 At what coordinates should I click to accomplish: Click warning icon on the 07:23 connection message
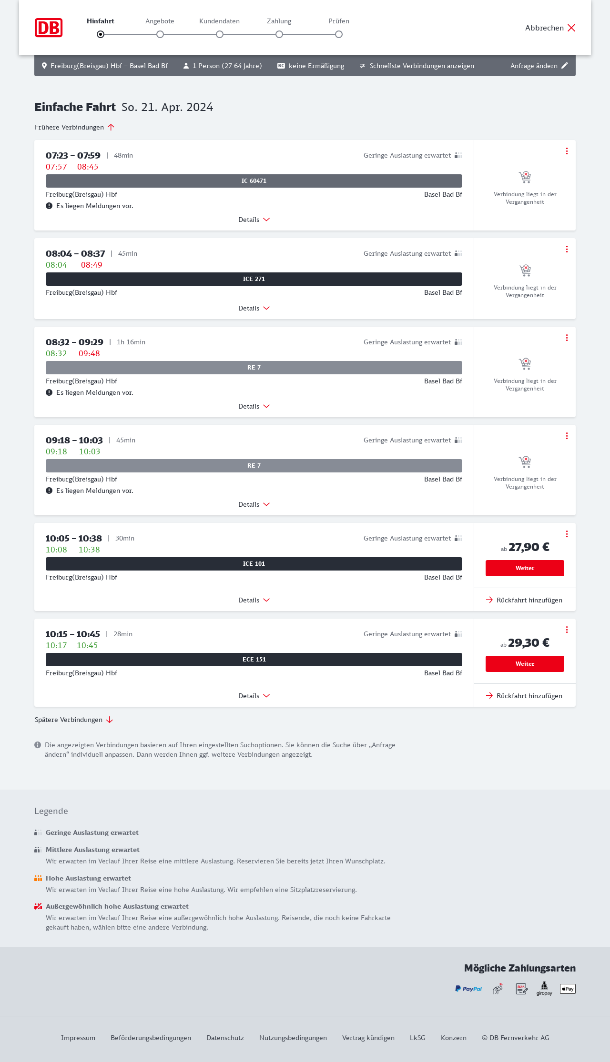49,206
